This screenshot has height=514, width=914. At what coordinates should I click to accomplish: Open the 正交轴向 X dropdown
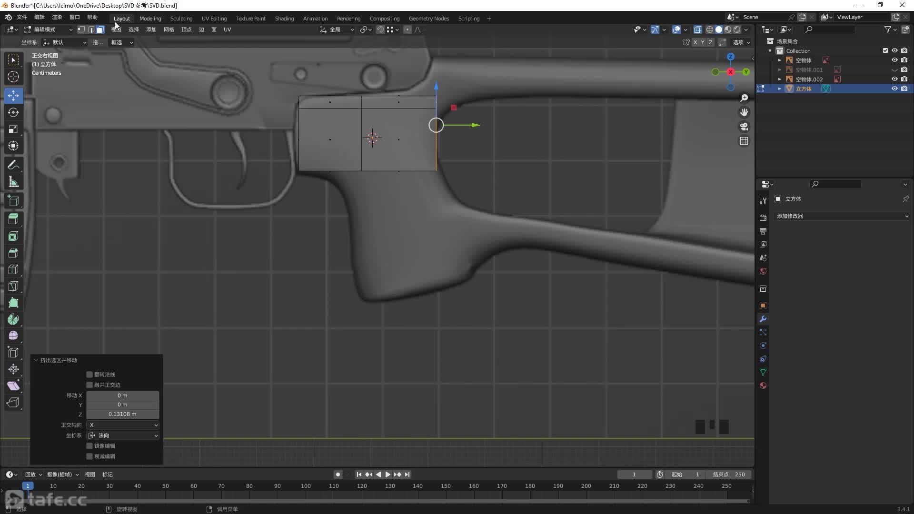tap(123, 425)
